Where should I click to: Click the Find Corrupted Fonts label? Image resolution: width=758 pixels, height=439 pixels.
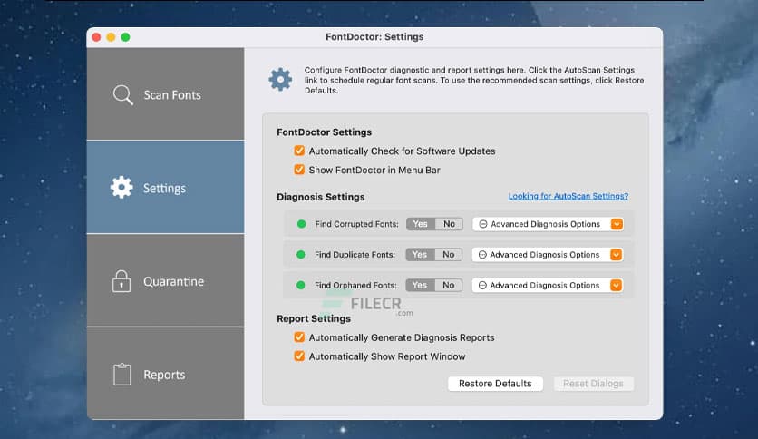pos(356,224)
